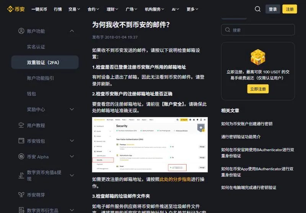
Task: Expand the 币安 Alpha chevron
Action: [72, 157]
